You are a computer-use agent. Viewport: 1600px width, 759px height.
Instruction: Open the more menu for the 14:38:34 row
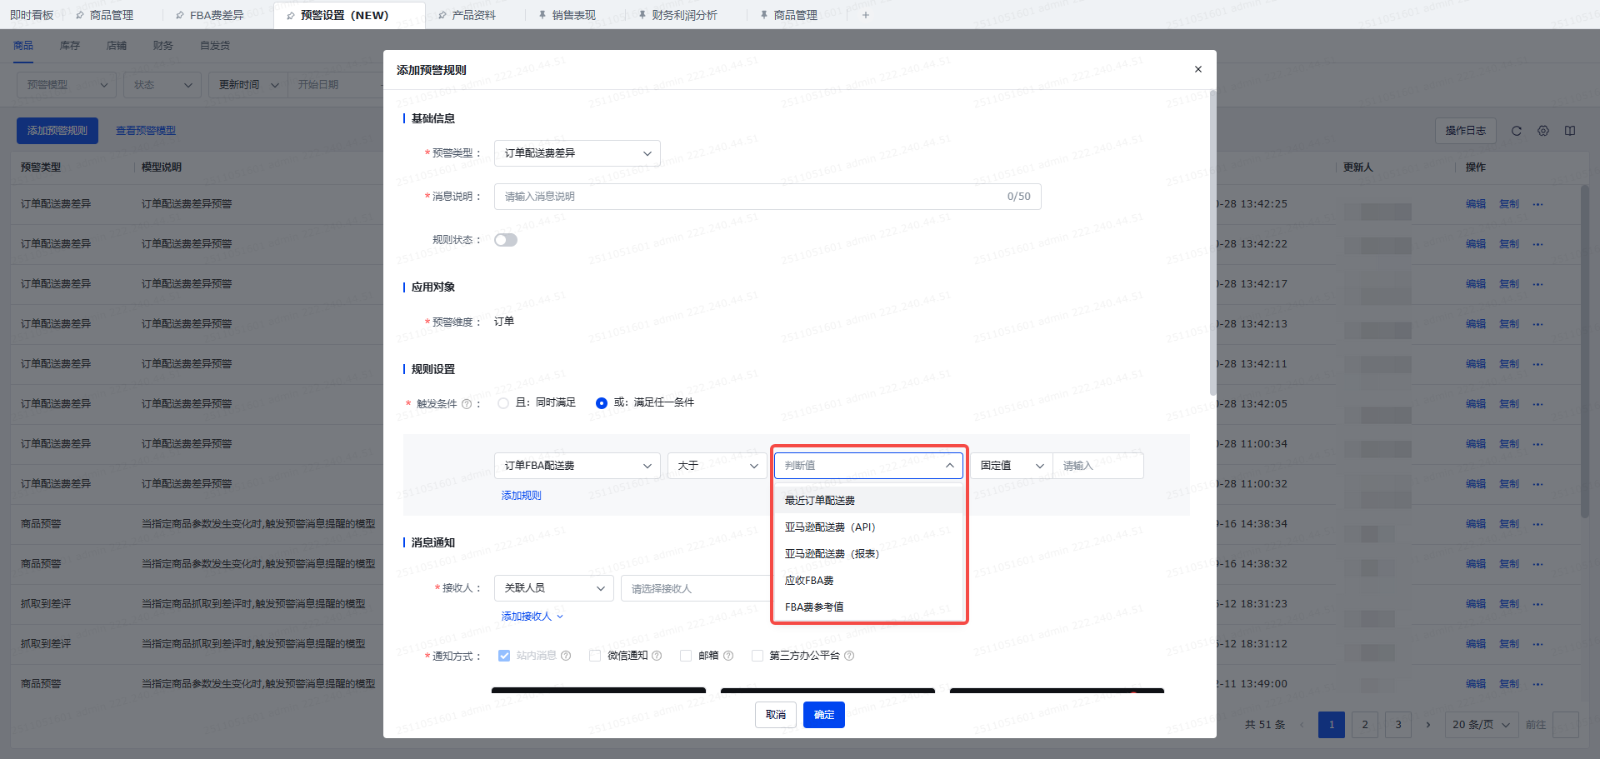point(1538,524)
